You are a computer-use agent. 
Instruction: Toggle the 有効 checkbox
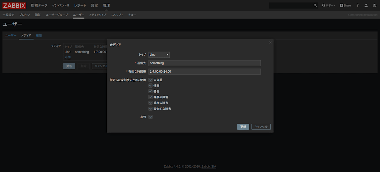coord(150,117)
